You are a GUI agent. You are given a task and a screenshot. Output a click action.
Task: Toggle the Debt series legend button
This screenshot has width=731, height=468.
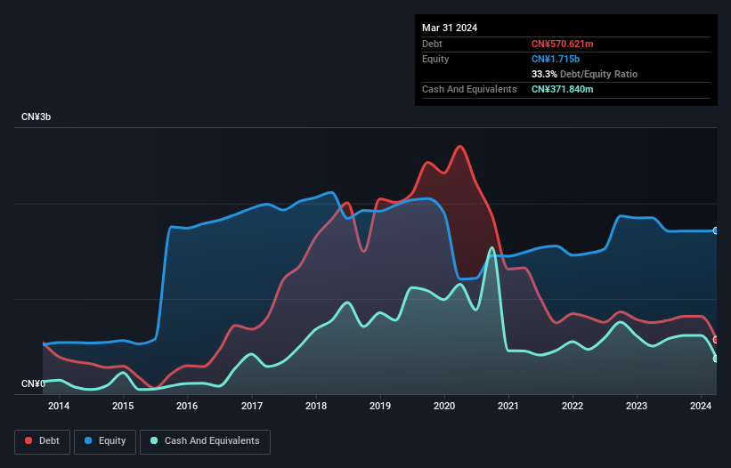[x=43, y=441]
